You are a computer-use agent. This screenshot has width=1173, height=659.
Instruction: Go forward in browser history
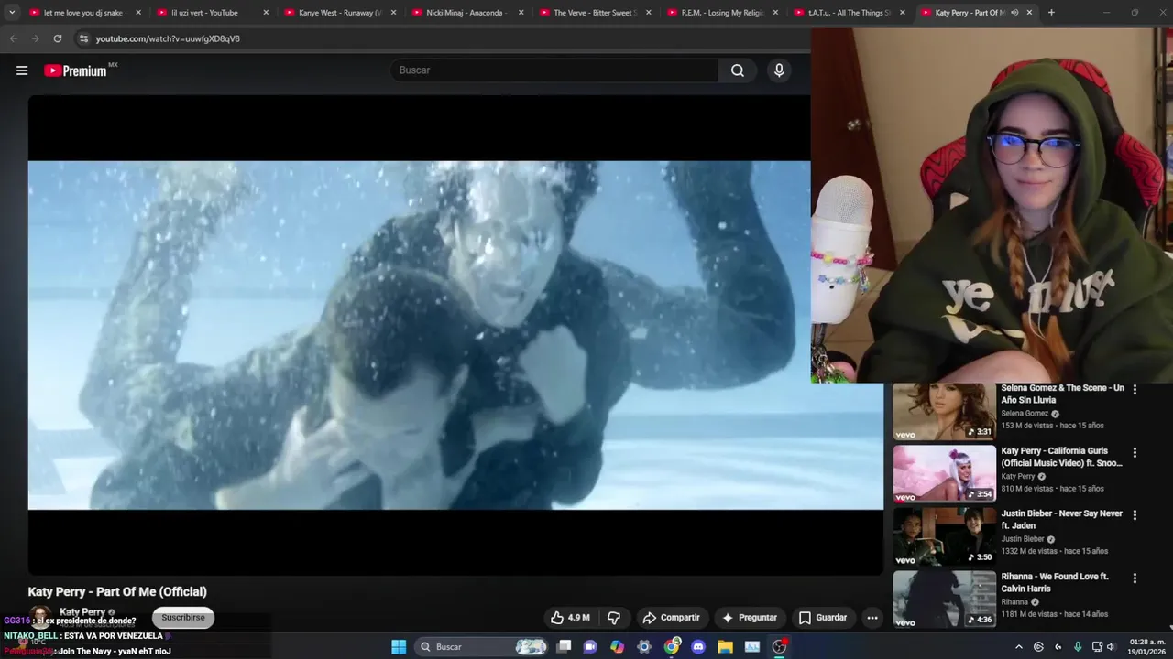[36, 38]
